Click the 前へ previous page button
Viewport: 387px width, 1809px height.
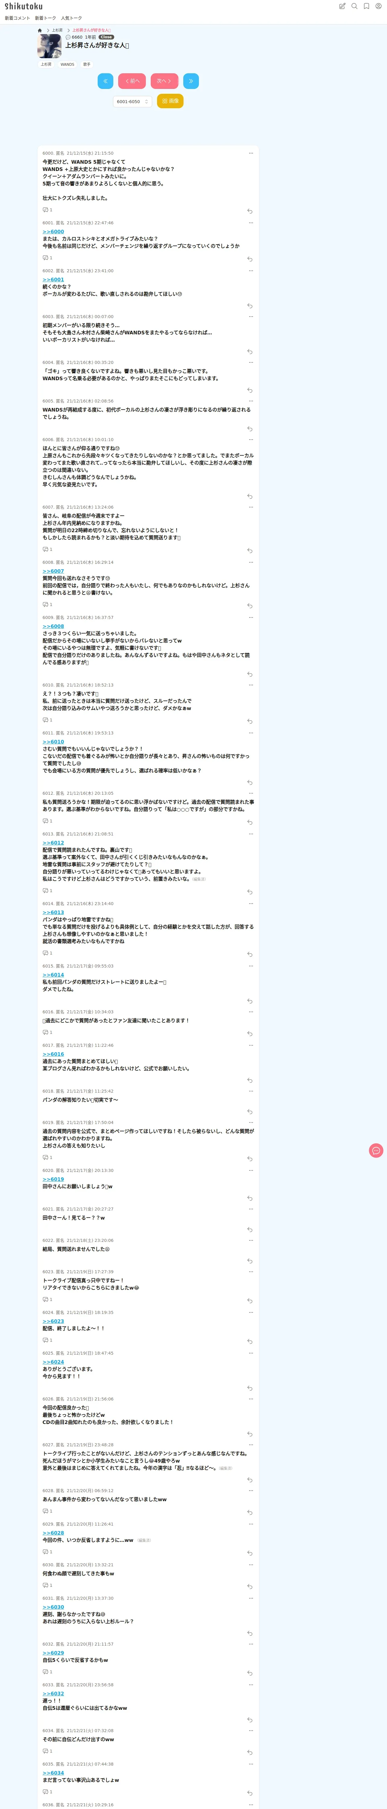pyautogui.click(x=132, y=81)
